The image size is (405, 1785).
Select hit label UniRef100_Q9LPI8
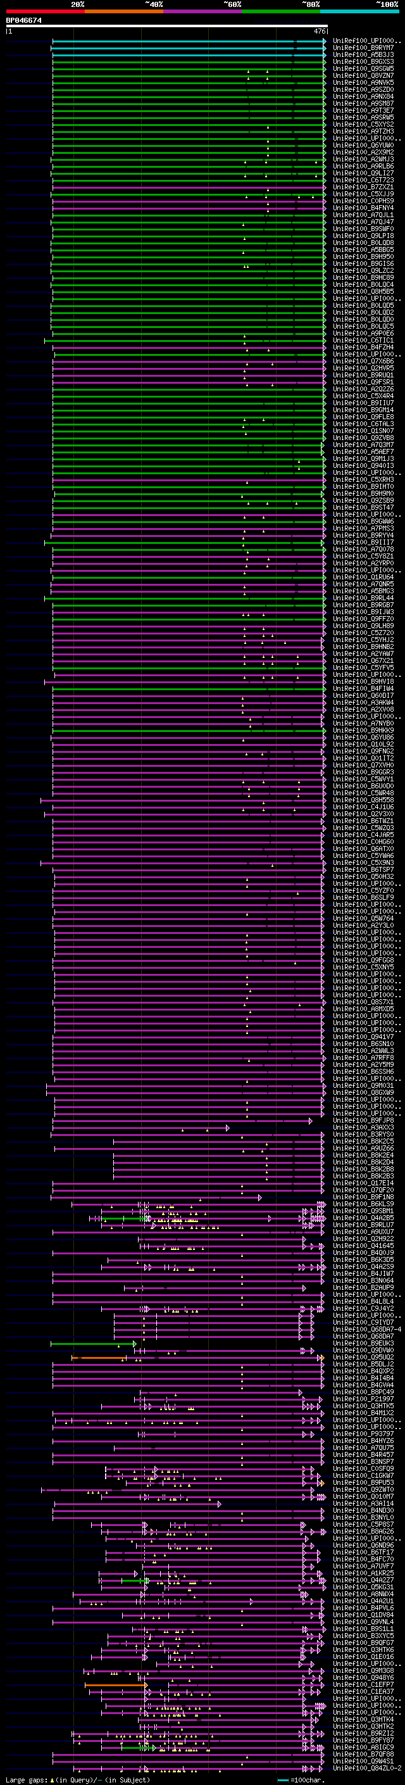point(363,236)
